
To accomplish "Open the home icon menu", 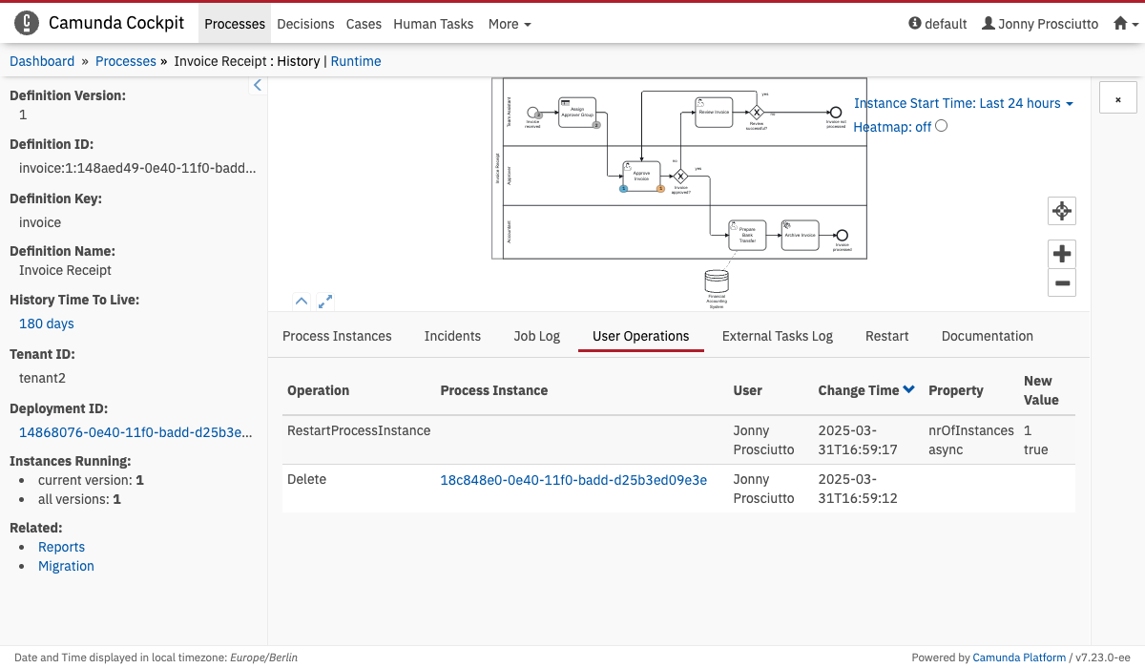I will (x=1126, y=24).
